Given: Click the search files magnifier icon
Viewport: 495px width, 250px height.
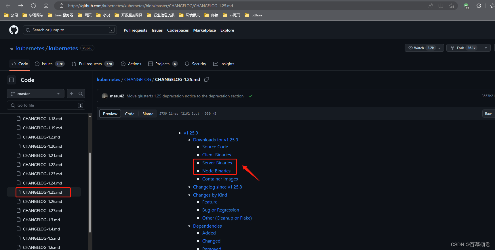Looking at the screenshot, I should click(81, 94).
